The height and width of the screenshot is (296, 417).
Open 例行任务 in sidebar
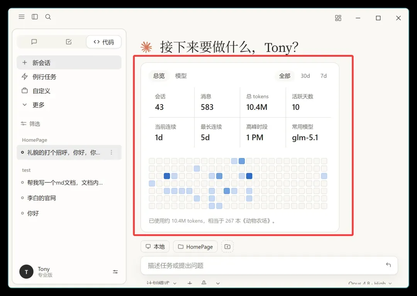coord(69,77)
